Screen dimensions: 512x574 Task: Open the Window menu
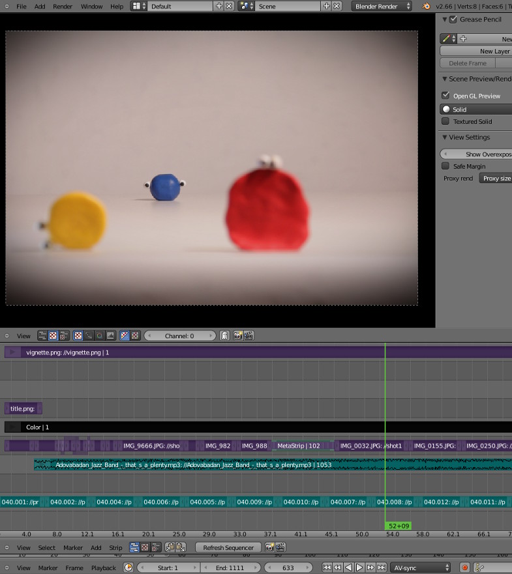click(x=91, y=7)
